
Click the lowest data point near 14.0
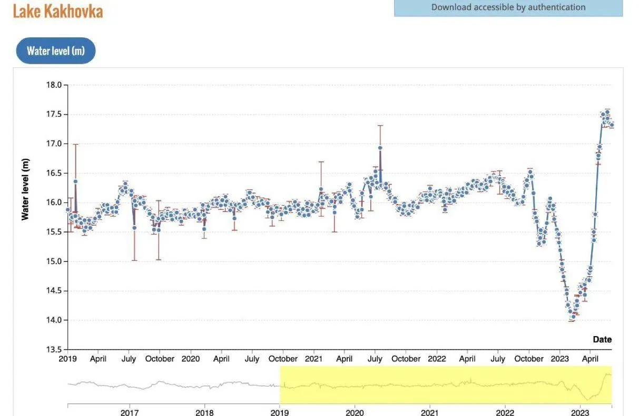[x=573, y=318]
